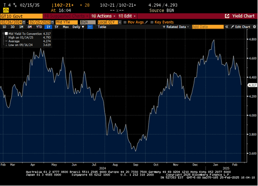This screenshot has height=186, width=258.
Task: Open chart settings gear icon
Action: point(254,27)
